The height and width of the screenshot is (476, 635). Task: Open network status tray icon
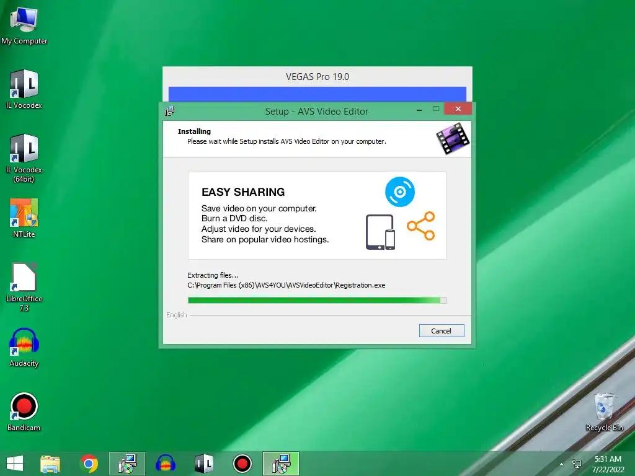click(x=576, y=464)
